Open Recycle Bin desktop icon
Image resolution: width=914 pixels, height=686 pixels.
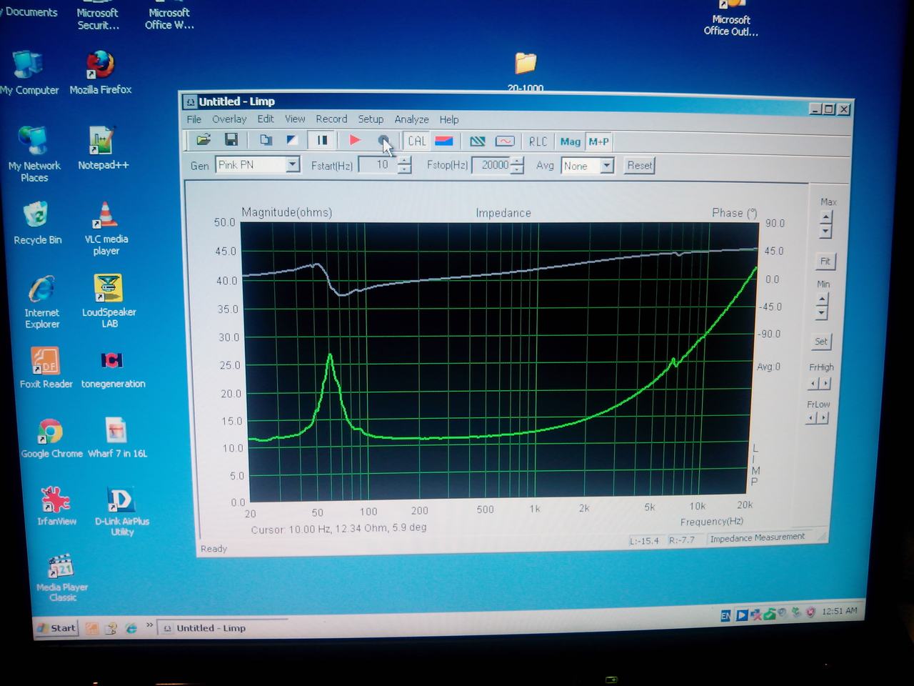click(x=37, y=223)
